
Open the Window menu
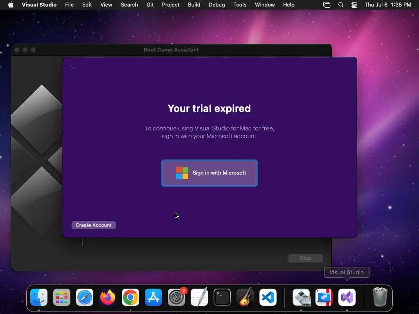pos(265,4)
